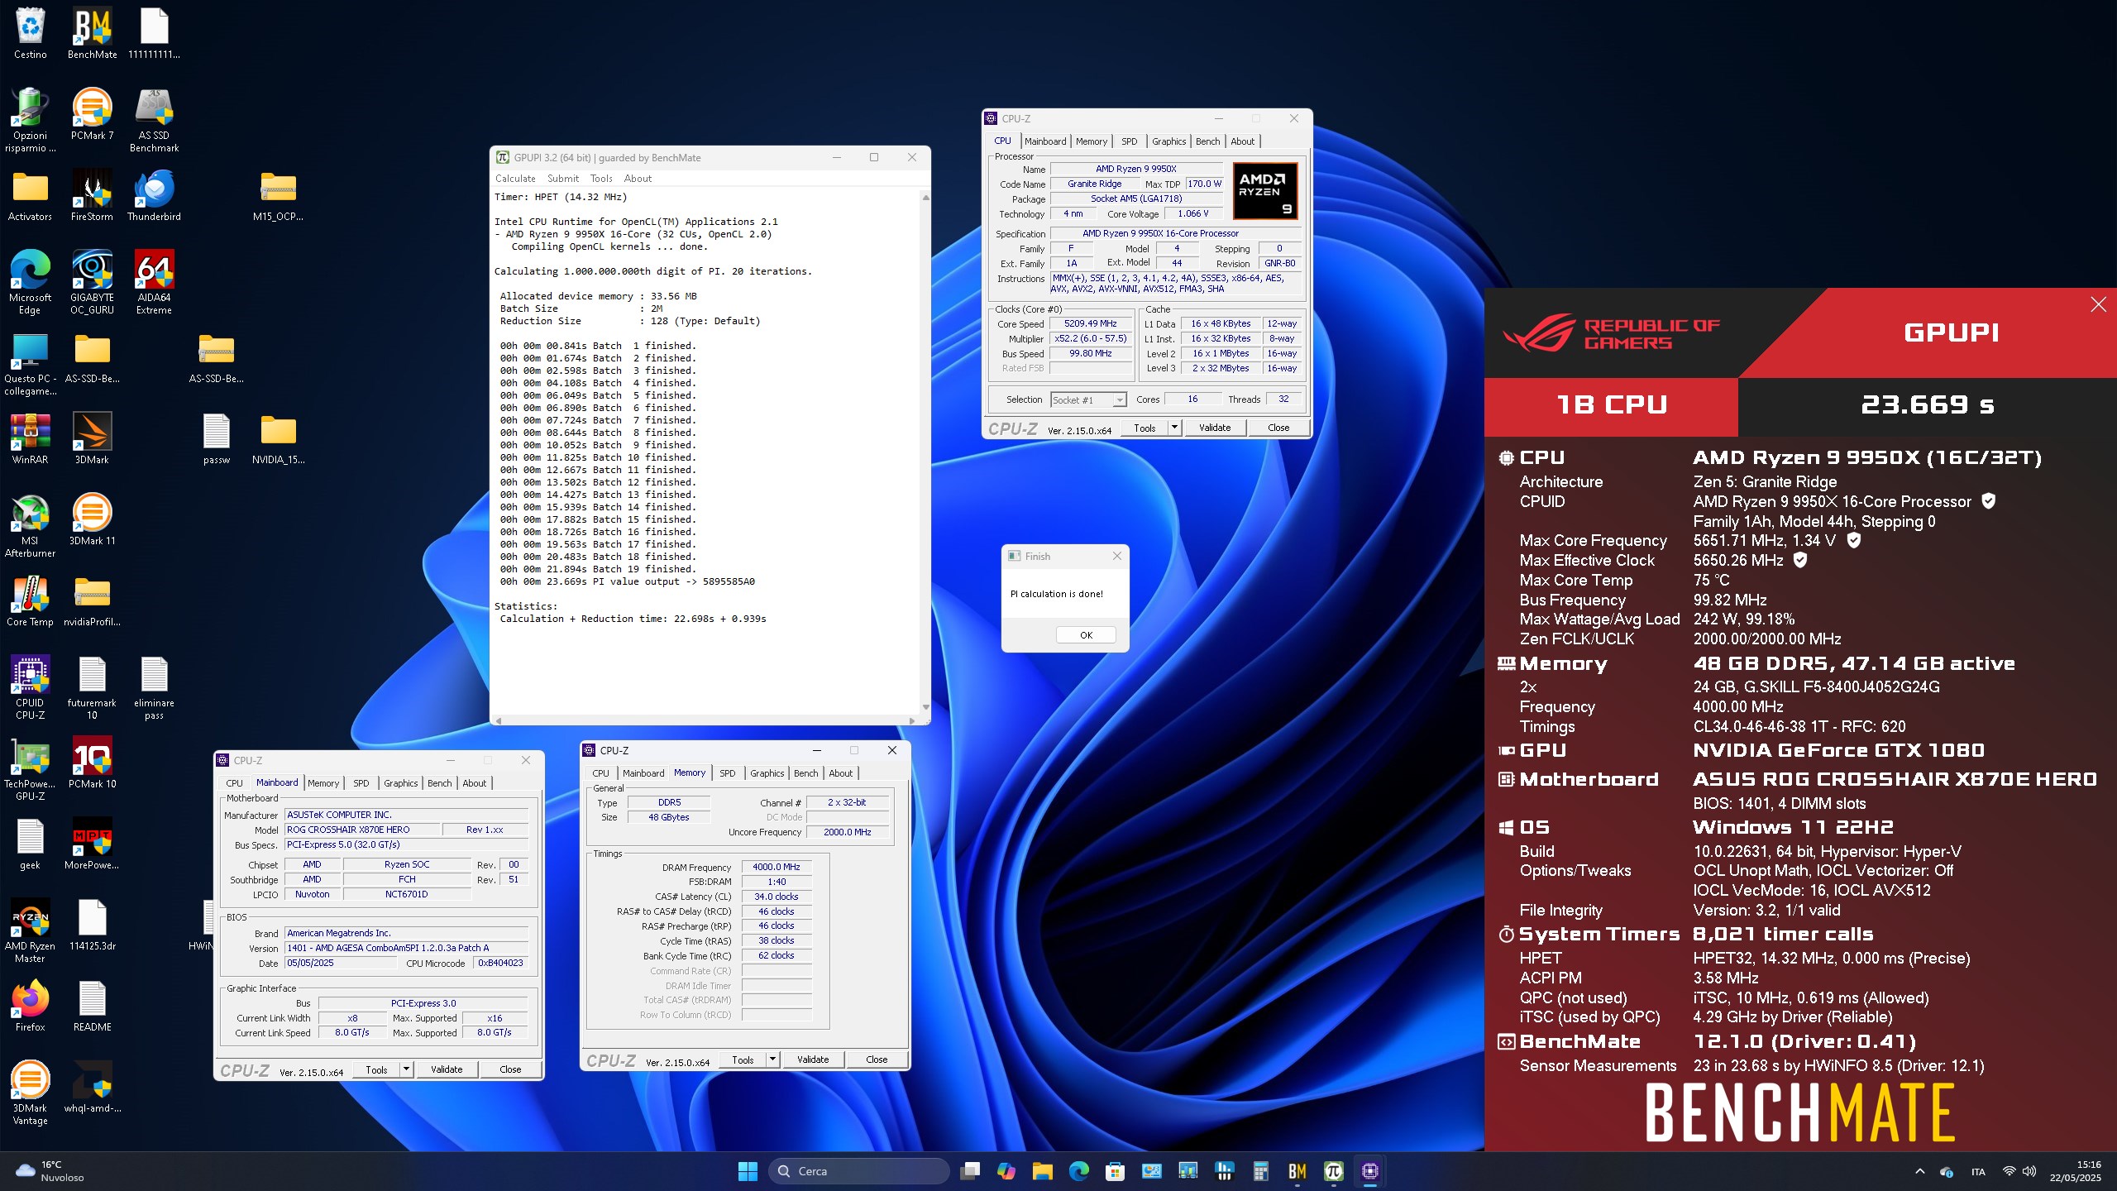This screenshot has width=2117, height=1191.
Task: Select the NVIDIA_15 folder on desktop
Action: [x=278, y=438]
